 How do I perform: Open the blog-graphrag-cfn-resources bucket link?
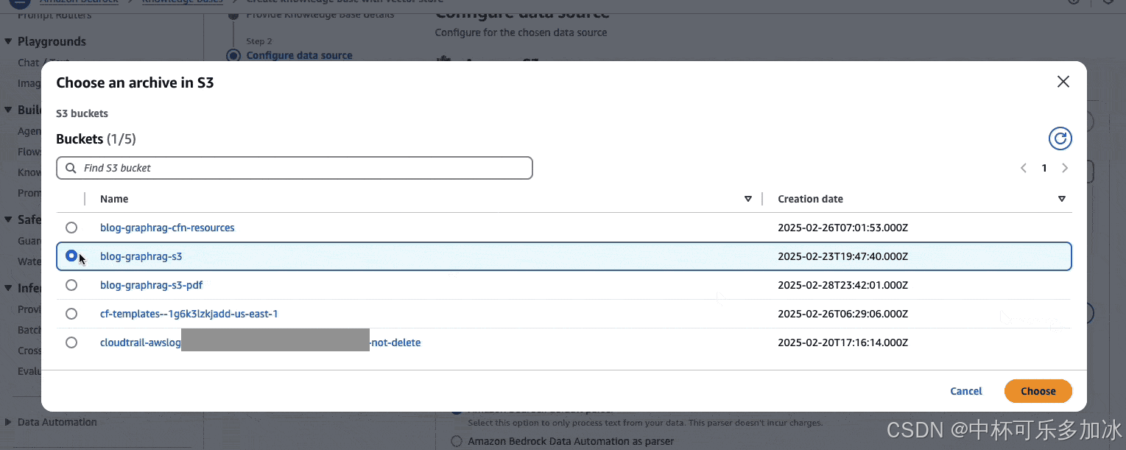[167, 228]
